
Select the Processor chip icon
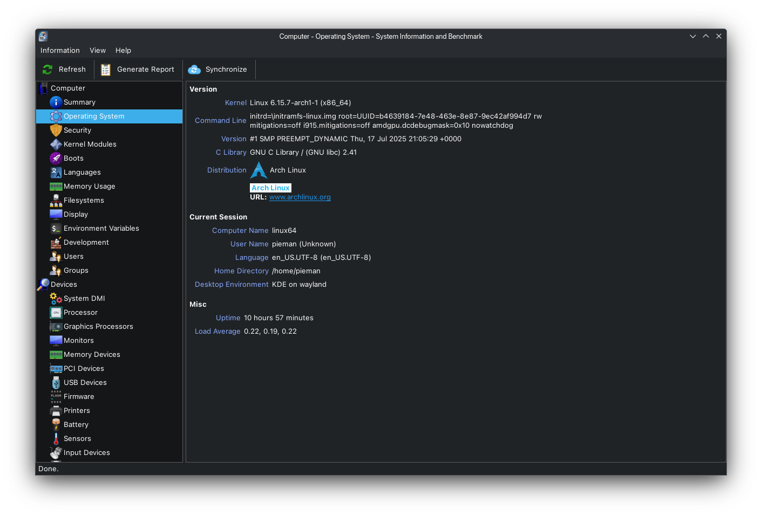point(56,312)
